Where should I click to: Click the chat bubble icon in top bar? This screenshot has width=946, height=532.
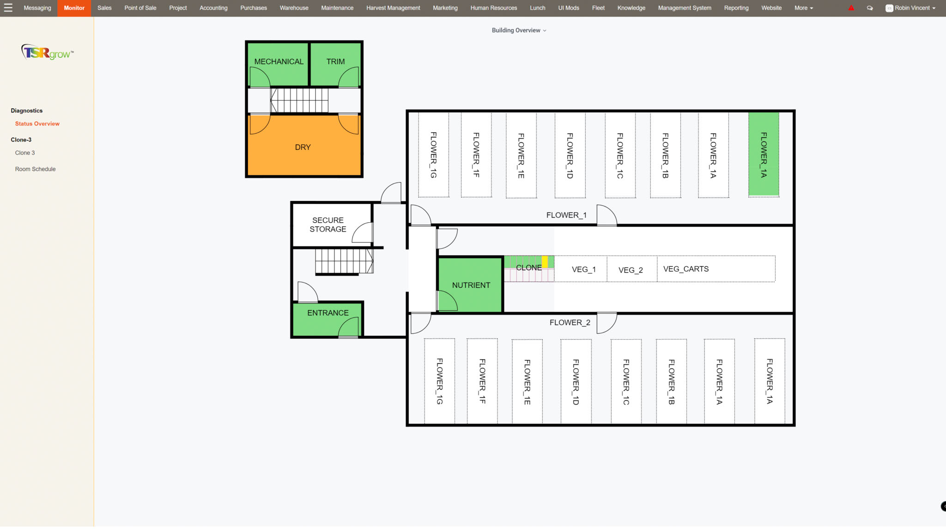(870, 7)
